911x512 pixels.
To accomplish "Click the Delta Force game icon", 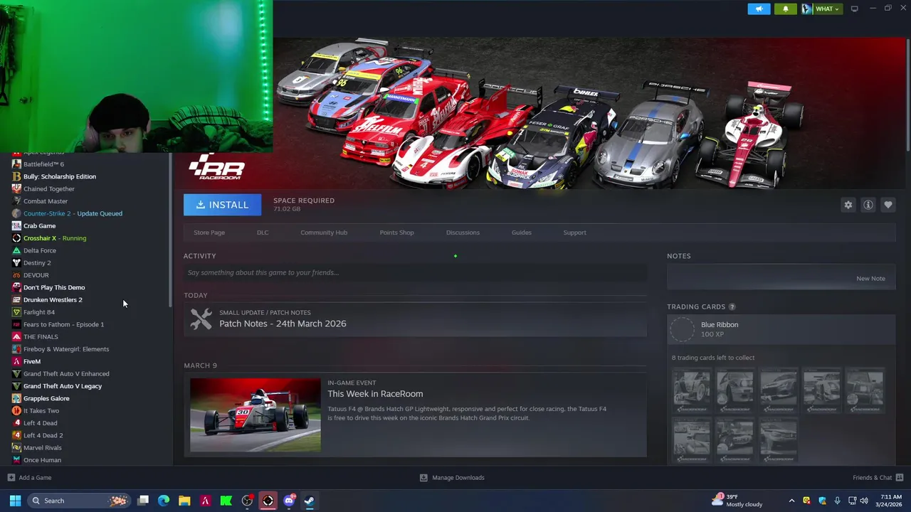I will pos(16,250).
